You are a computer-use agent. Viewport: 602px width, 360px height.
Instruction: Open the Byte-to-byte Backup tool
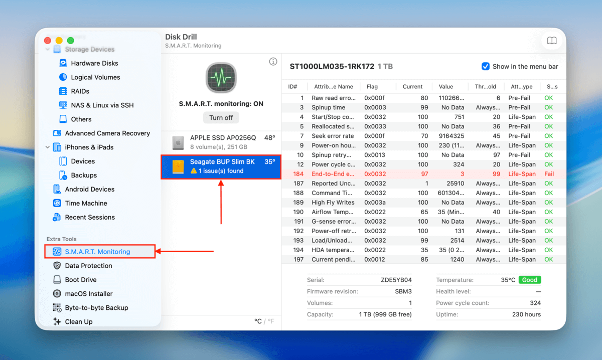click(97, 307)
